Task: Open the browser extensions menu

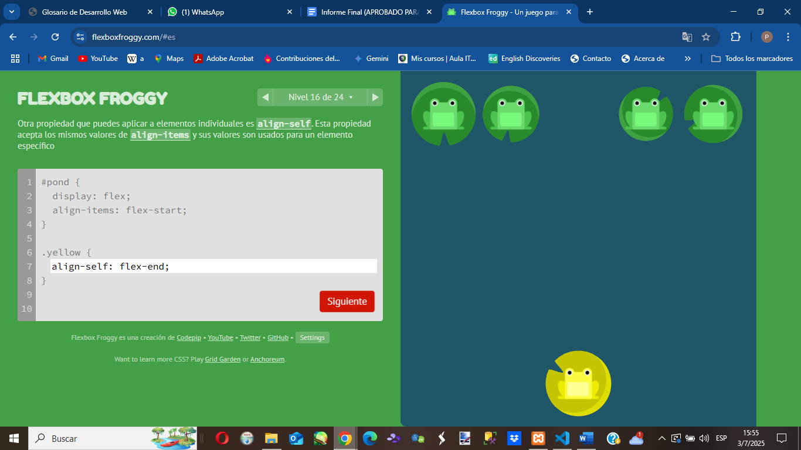Action: click(x=735, y=37)
